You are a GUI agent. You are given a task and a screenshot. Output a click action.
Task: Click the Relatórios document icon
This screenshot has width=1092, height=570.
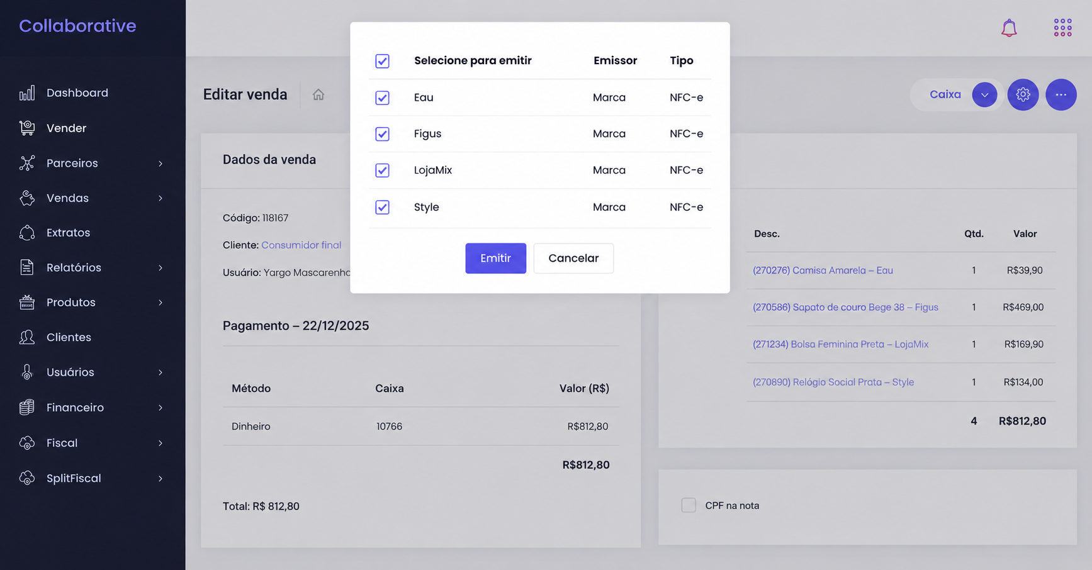click(x=27, y=267)
